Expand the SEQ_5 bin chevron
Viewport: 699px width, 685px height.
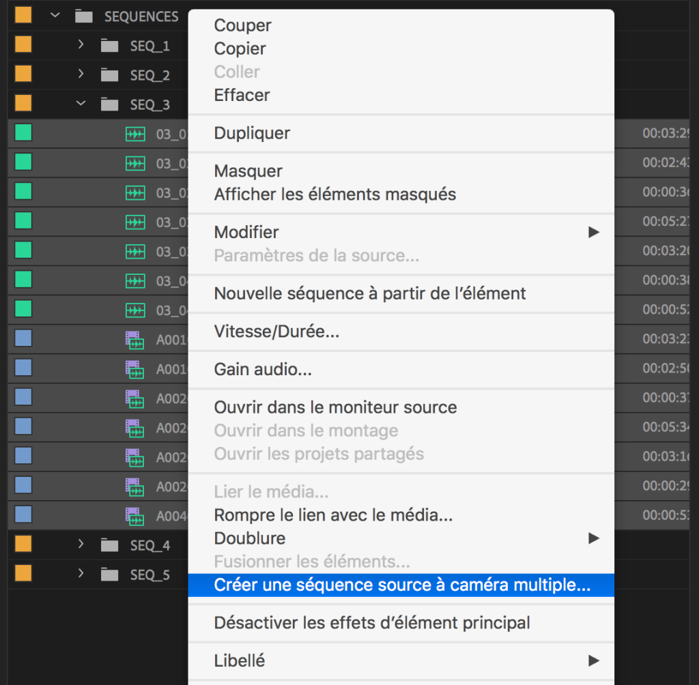point(81,574)
